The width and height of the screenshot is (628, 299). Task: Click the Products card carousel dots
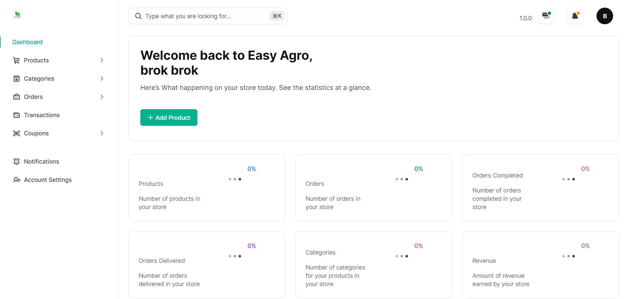coord(235,179)
